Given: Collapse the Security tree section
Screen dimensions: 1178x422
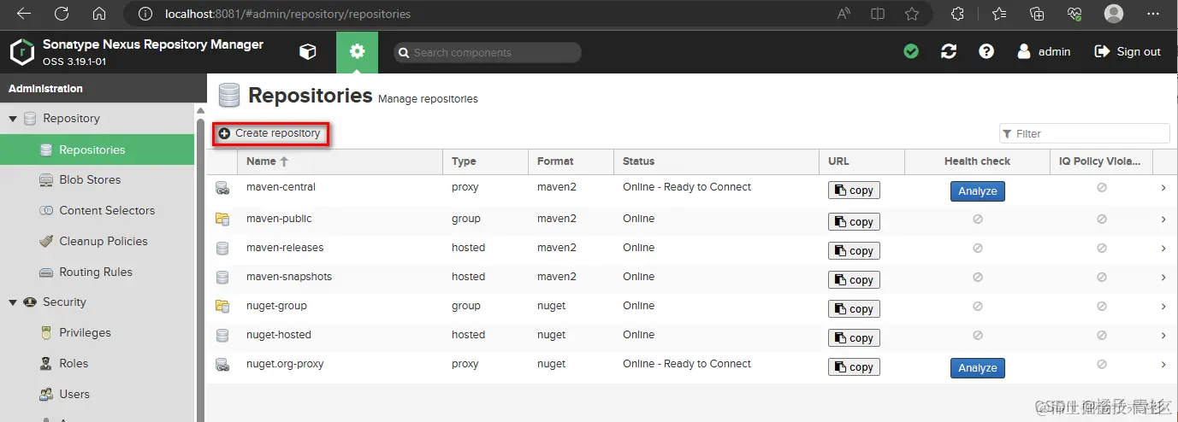Looking at the screenshot, I should tap(13, 302).
